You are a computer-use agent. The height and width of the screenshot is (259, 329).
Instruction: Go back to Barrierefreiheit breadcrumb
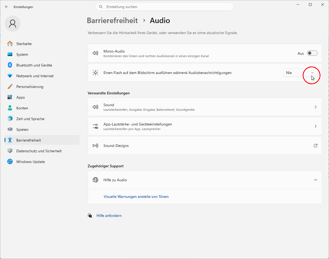[x=112, y=20]
